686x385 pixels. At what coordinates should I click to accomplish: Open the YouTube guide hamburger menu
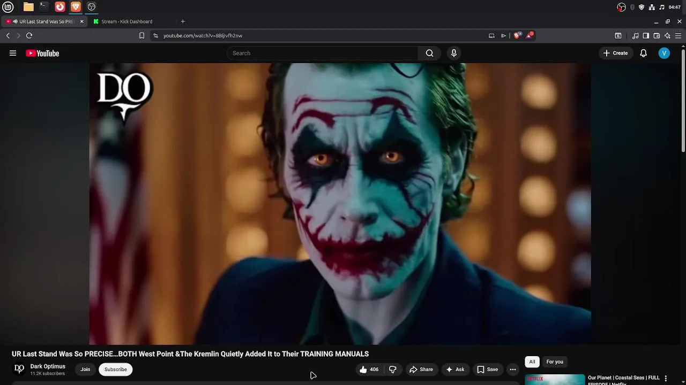[13, 53]
